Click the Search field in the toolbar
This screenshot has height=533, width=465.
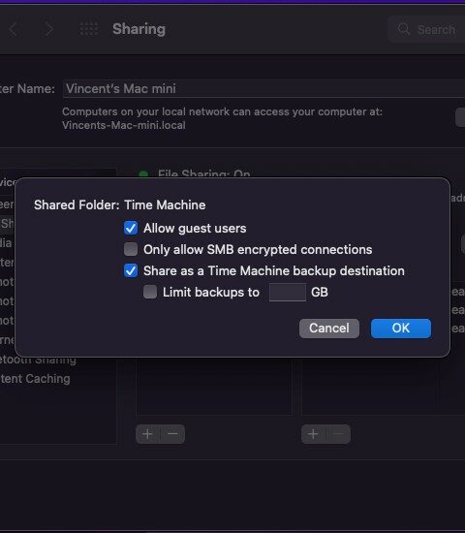click(x=426, y=29)
